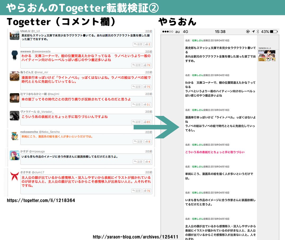
Task: Click ヴァラドール's dark avatar
Action: click(x=15, y=116)
